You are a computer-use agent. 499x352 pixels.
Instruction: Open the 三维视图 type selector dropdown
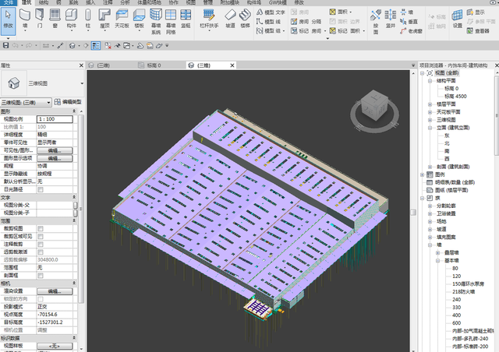pyautogui.click(x=82, y=83)
